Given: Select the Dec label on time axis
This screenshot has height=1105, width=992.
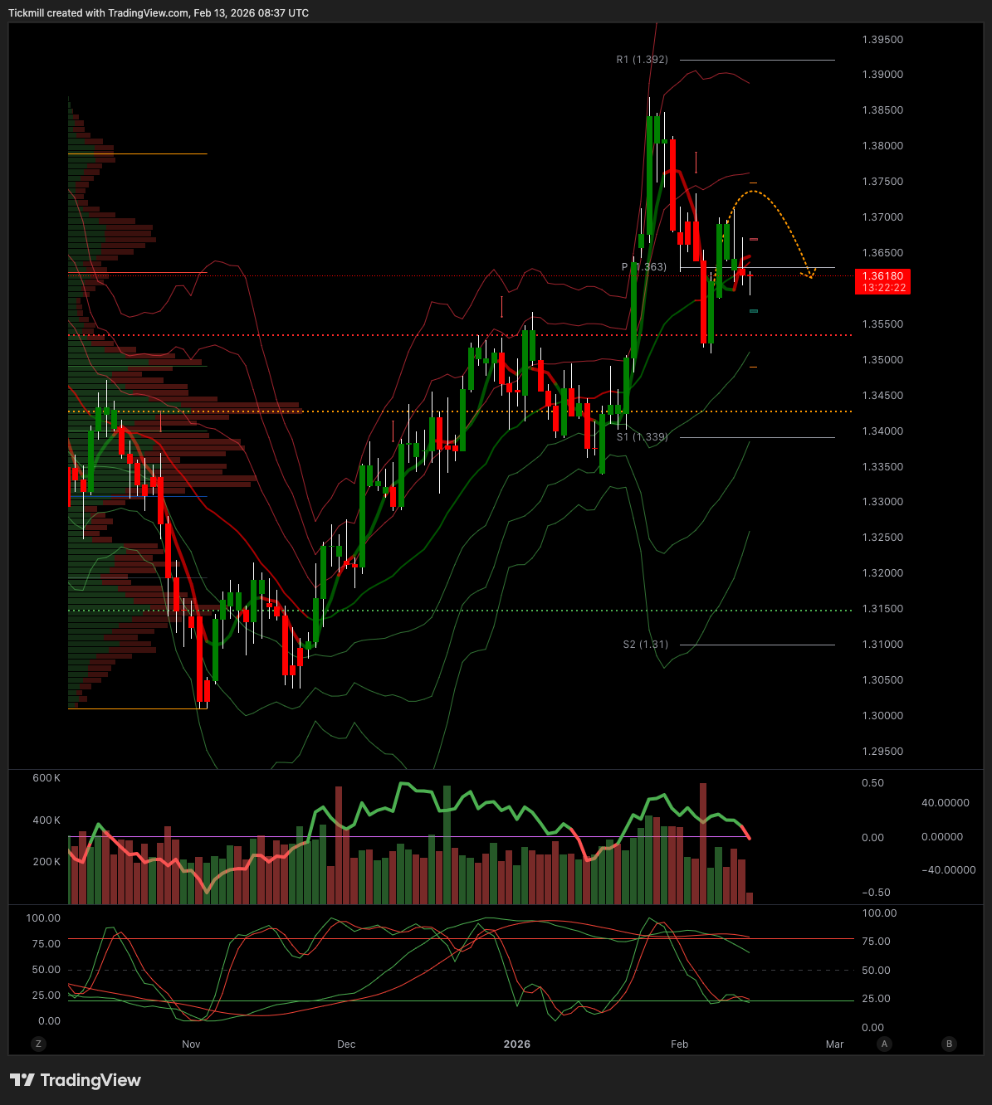Looking at the screenshot, I should click(346, 1044).
